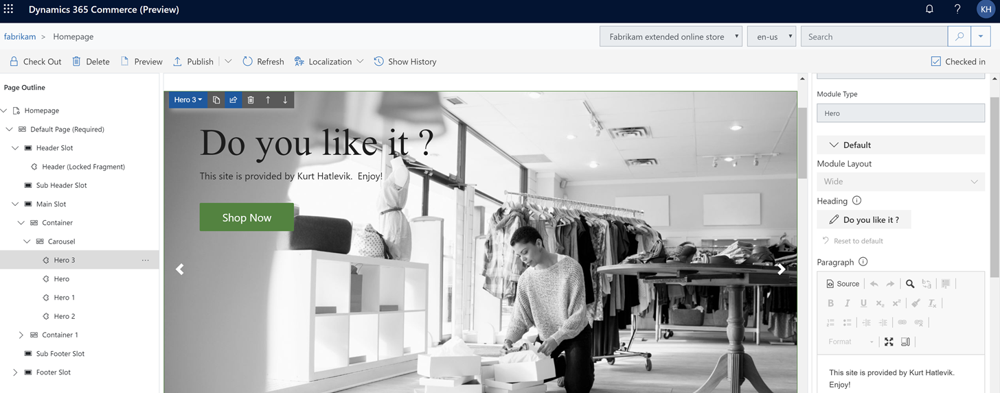
Task: Maximize the paragraph editor
Action: (x=889, y=342)
